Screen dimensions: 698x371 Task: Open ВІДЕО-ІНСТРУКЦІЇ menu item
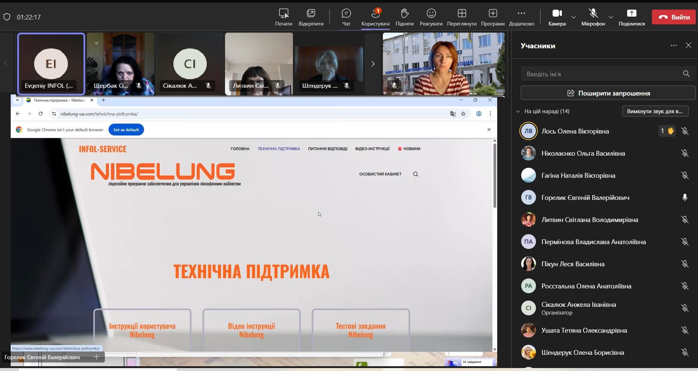point(372,149)
